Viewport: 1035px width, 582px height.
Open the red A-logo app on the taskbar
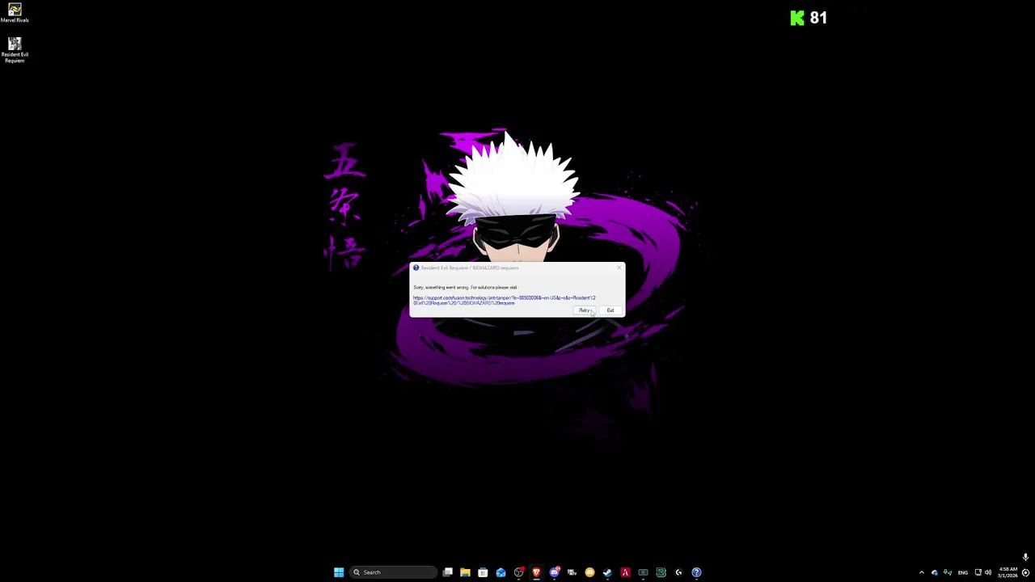coord(625,572)
